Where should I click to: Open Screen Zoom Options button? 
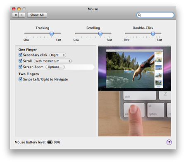coord(55,67)
